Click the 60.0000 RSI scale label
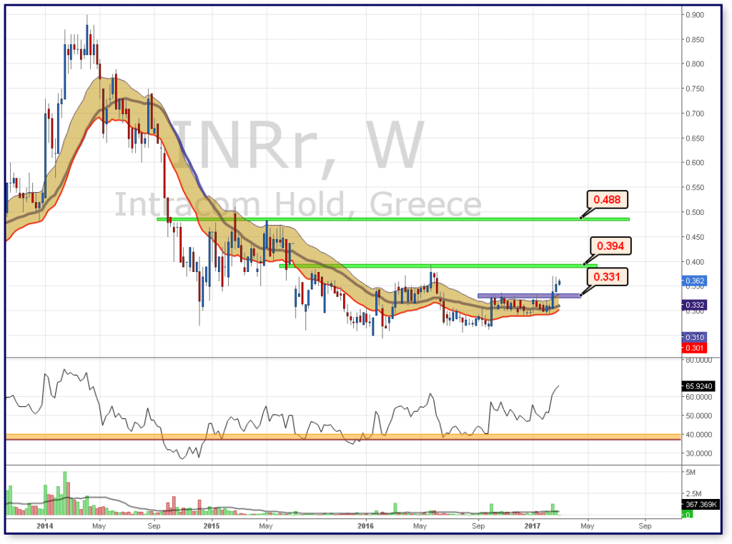Viewport: 732px width, 544px height. [698, 397]
